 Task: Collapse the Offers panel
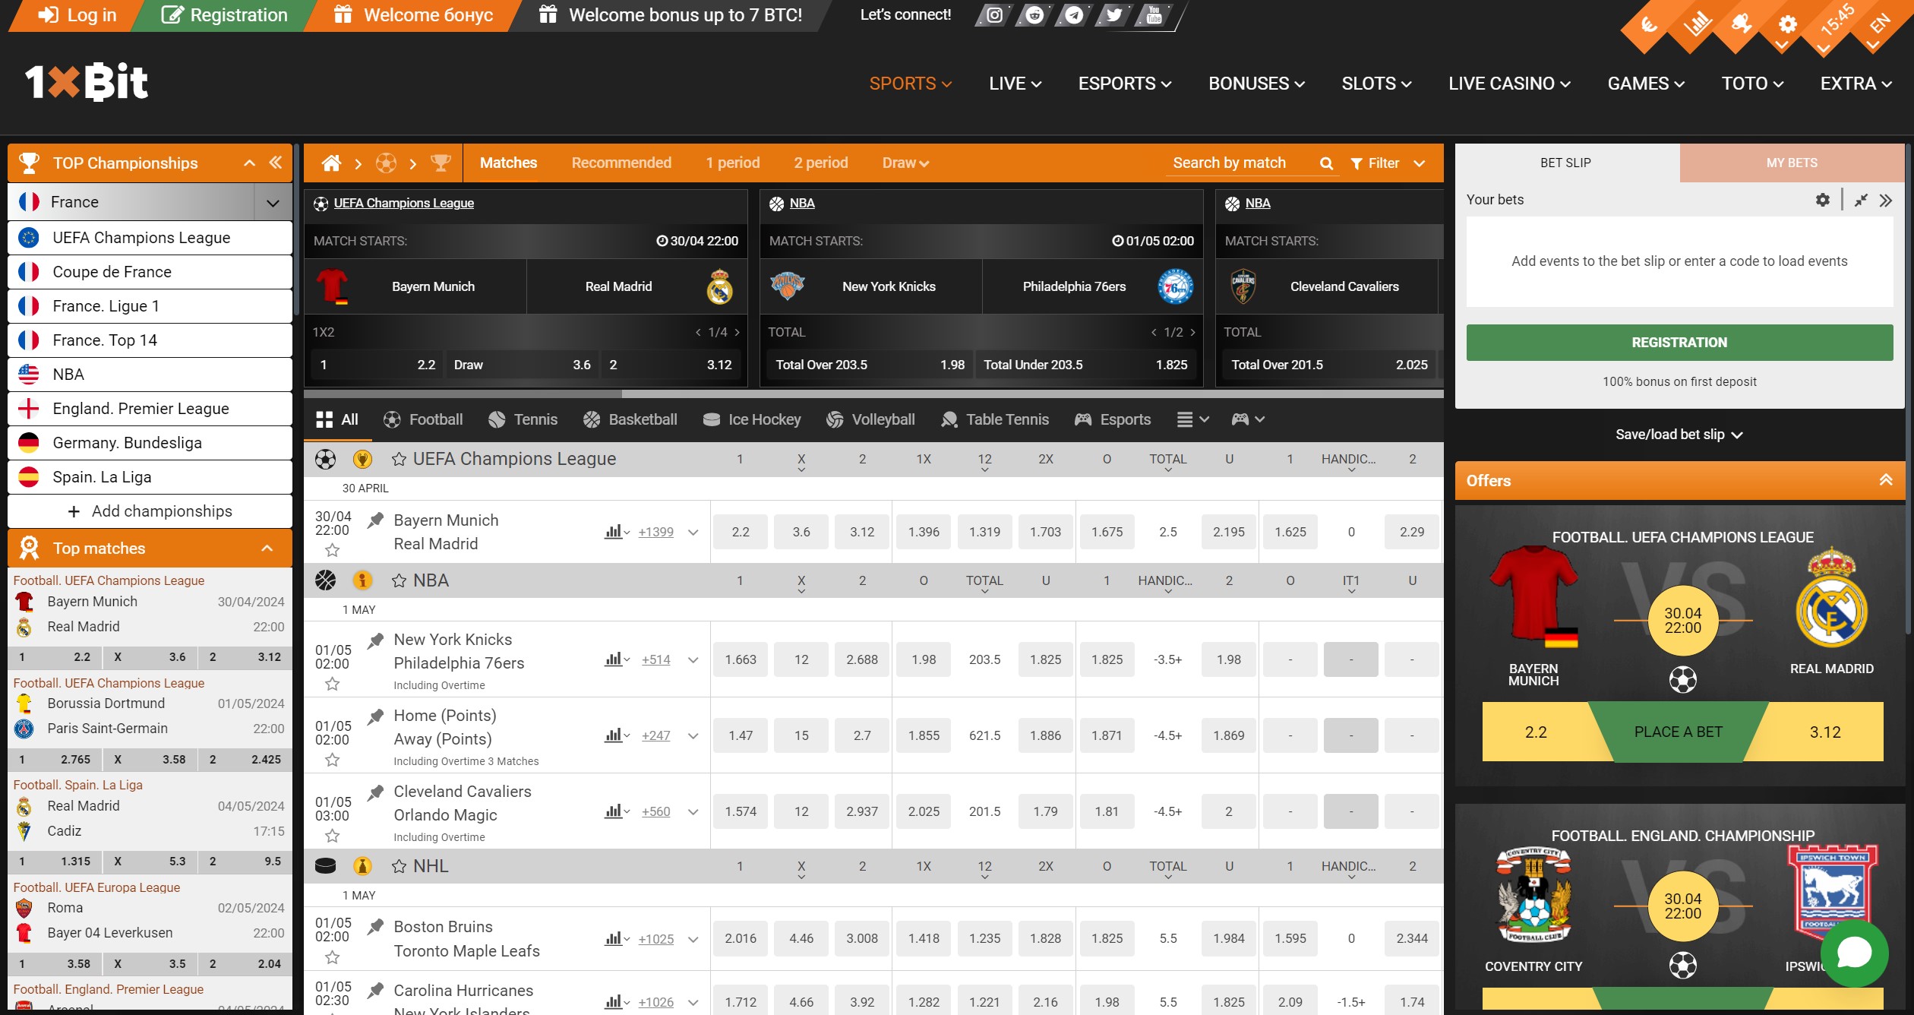coord(1886,480)
